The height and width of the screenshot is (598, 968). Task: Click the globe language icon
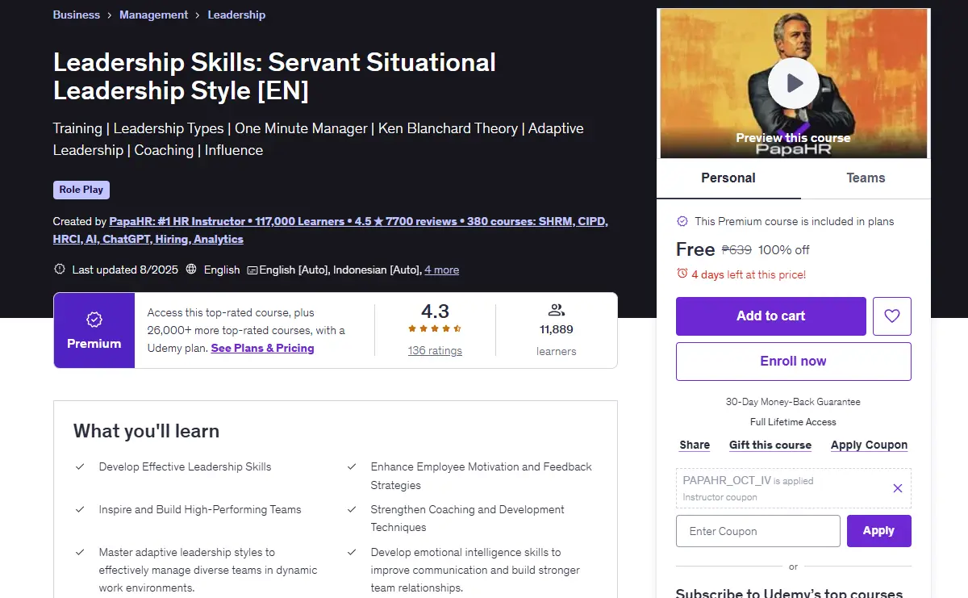[x=191, y=270]
